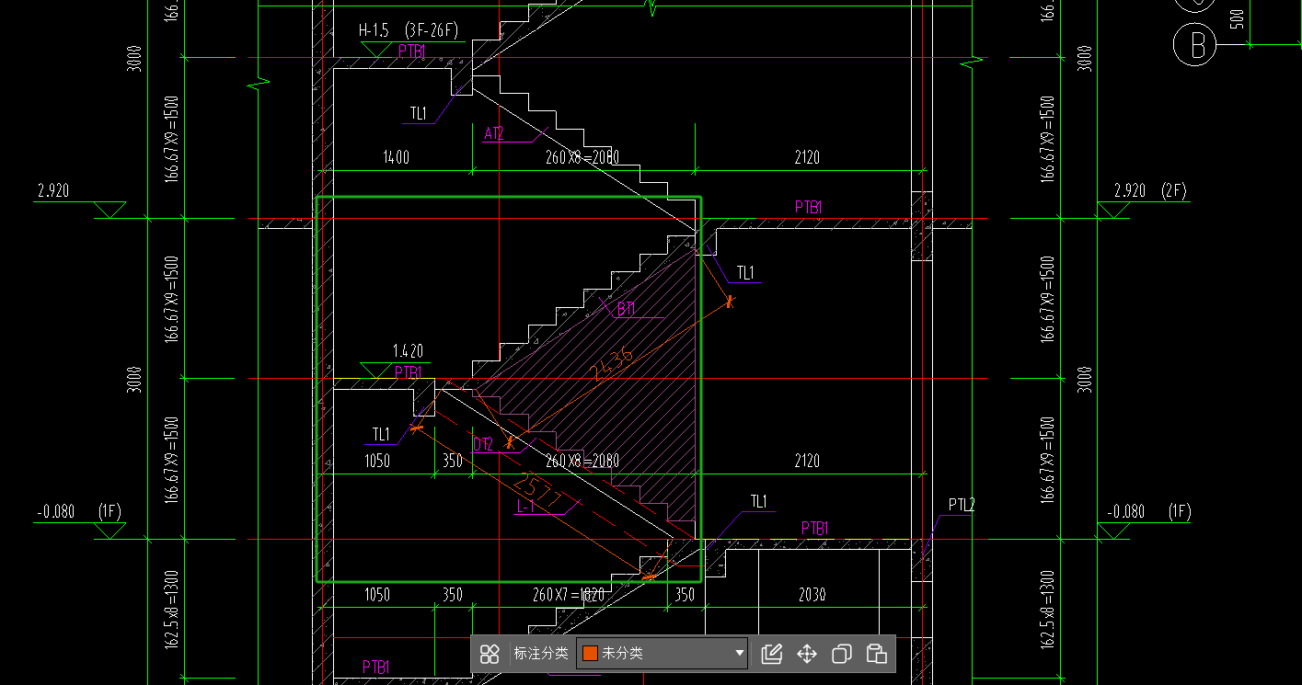Click the PTL2 label

point(962,505)
